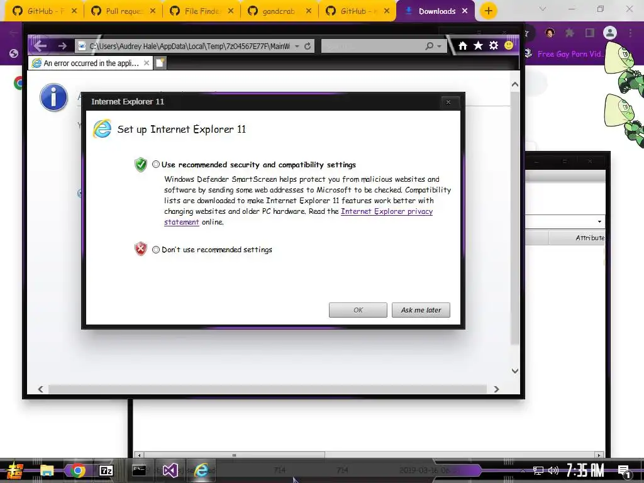644x483 pixels.
Task: Switch to File Finder Chrome tab
Action: [202, 11]
